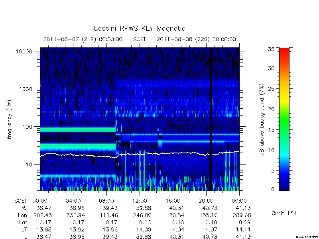This screenshot has height=239, width=319.
Task: Click the "20:00" time tick label
Action: pyautogui.click(x=206, y=201)
